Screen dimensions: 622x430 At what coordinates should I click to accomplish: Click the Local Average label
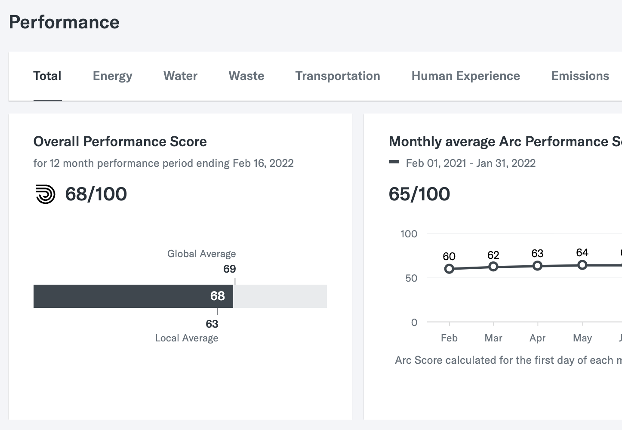[186, 338]
